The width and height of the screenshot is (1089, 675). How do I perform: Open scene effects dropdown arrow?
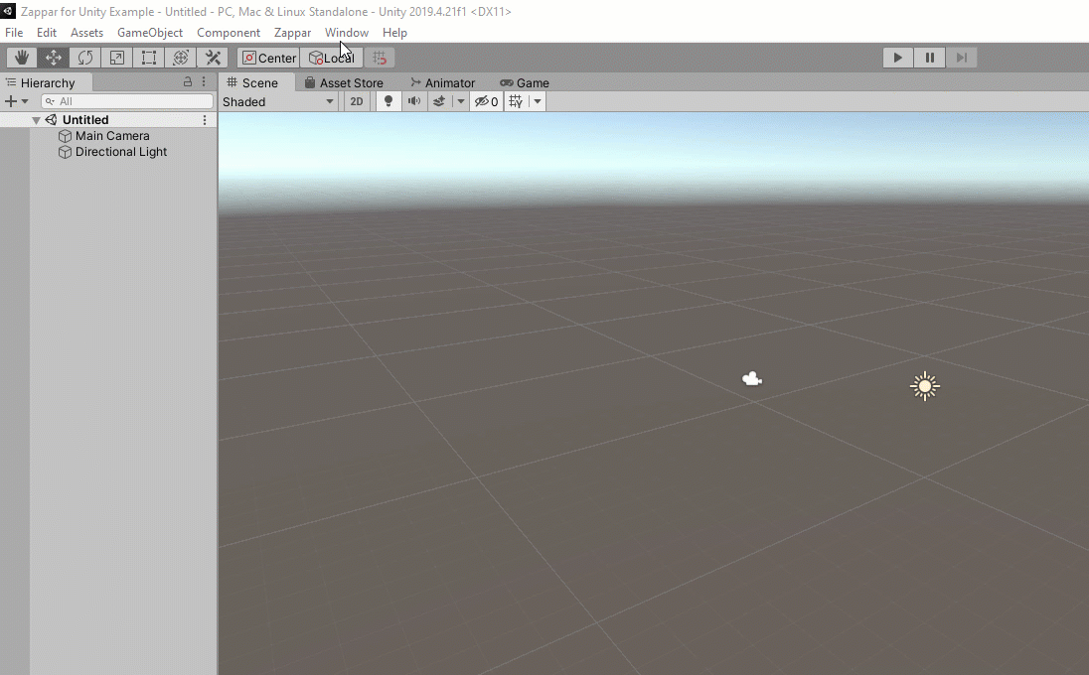[x=460, y=102]
